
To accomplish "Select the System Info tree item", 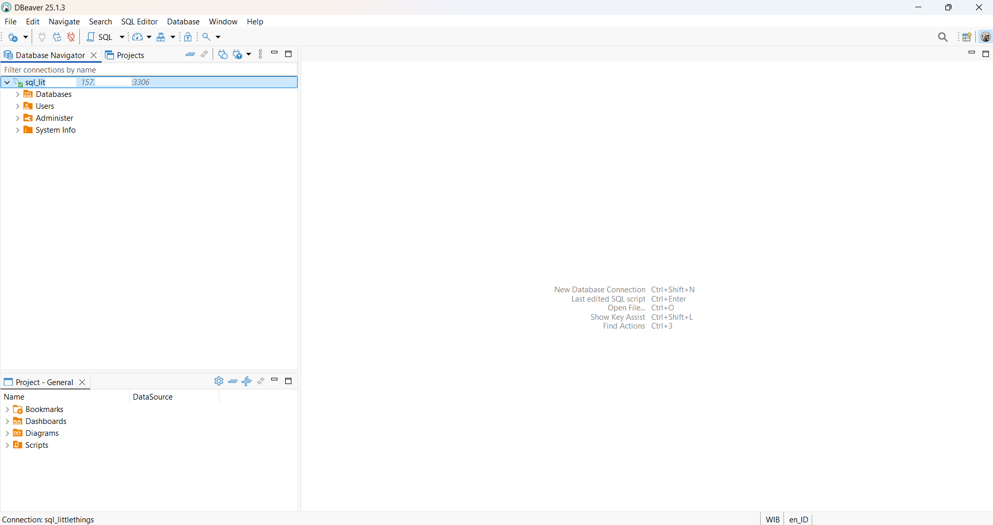I will pos(55,130).
